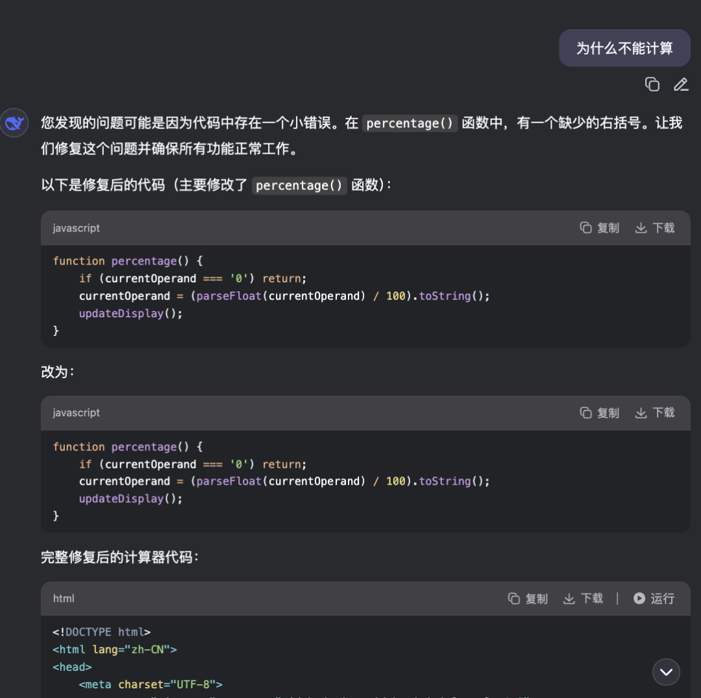
Task: Click the 完整修复后的计算器代码 heading text
Action: click(x=119, y=557)
